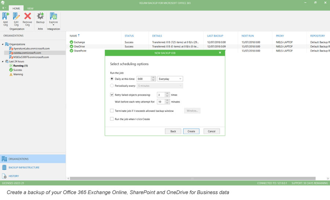330x200 pixels.
Task: Click the SharePoint job green status icon
Action: point(71,51)
